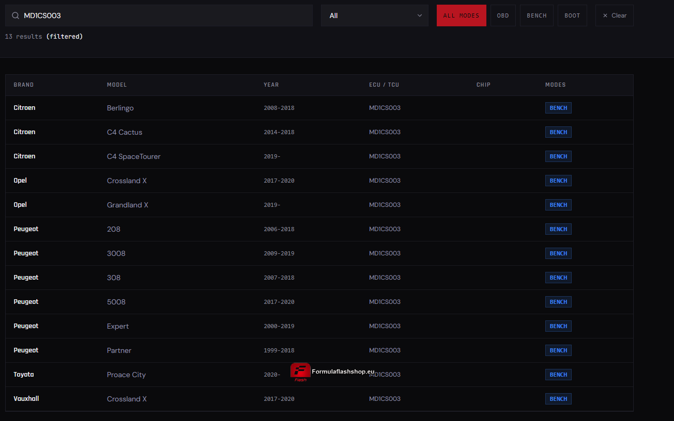Toggle the BOOT mode filter
Viewport: 674px width, 421px height.
pos(572,15)
